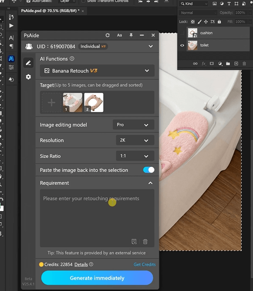The width and height of the screenshot is (253, 291).
Task: Open the Character panel icon
Action: coord(11,38)
